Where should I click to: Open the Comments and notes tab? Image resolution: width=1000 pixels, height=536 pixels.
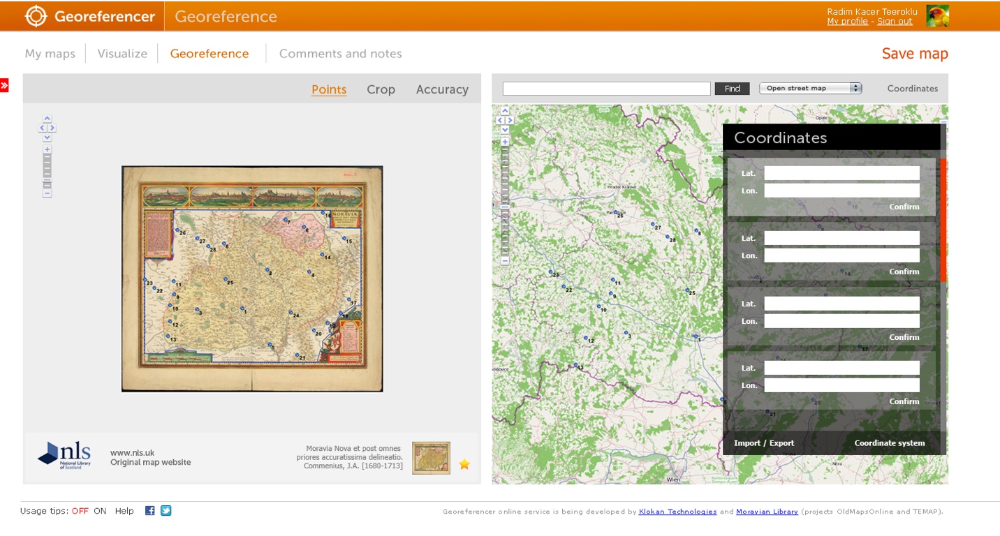pos(341,54)
